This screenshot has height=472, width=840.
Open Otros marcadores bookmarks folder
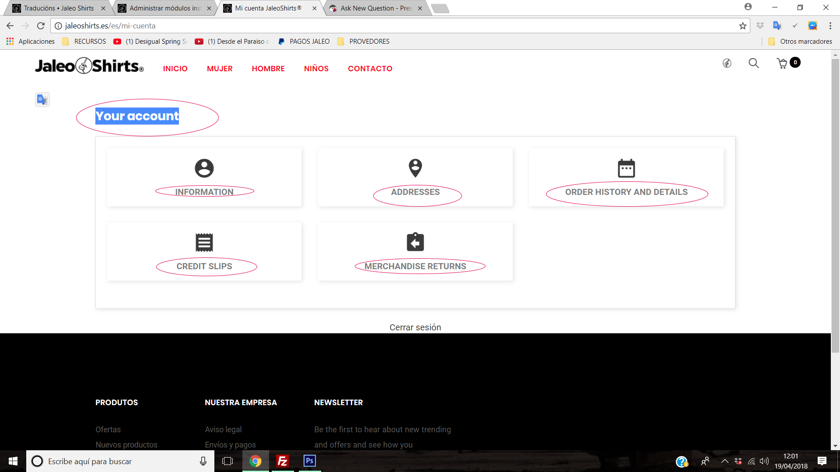[x=801, y=42]
